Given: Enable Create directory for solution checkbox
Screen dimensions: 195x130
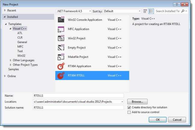Looking at the screenshot, I should coord(129,107).
